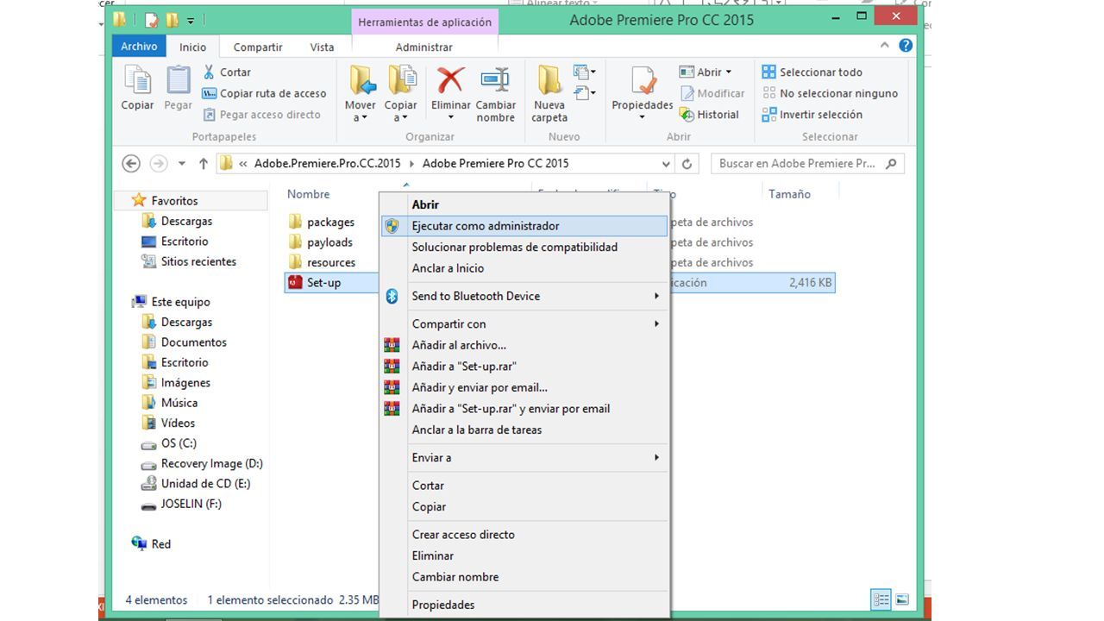Viewport: 1104px width, 621px height.
Task: Open Sitios recientes in Favoritos
Action: pyautogui.click(x=198, y=261)
